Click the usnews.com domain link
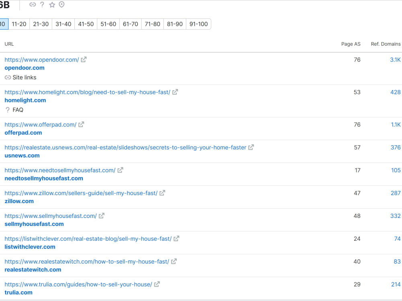 pyautogui.click(x=22, y=156)
